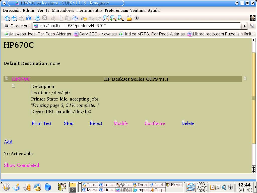
Task: Open the Ventana menu
Action: 138,11
